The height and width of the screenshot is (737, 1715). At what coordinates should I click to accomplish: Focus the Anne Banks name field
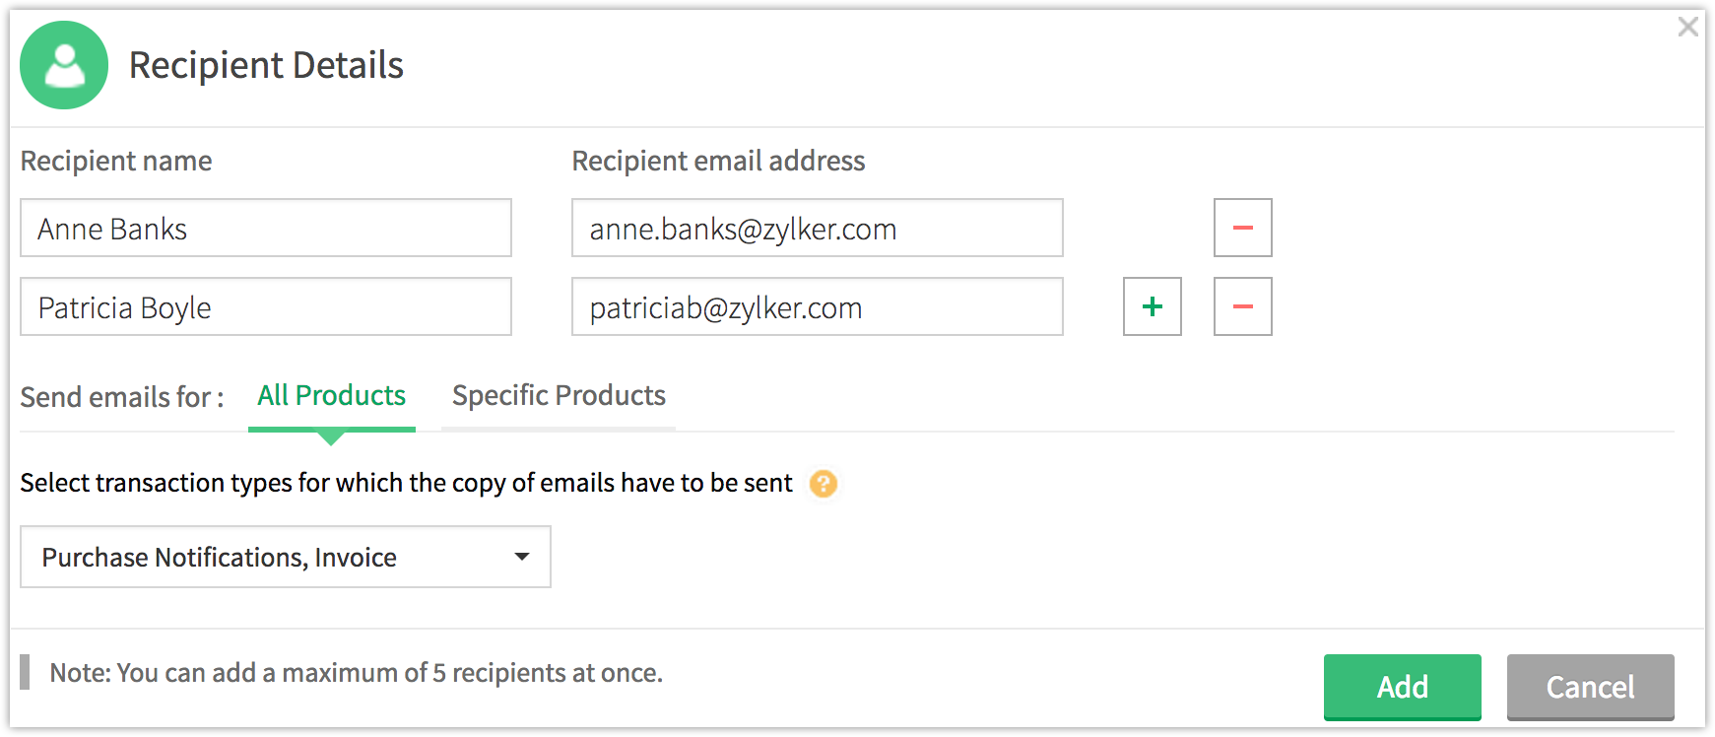pos(265,228)
